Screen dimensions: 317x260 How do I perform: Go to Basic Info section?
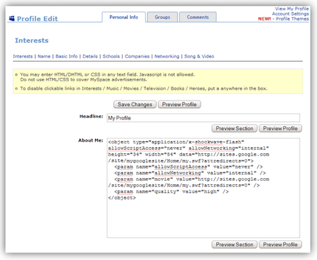coord(67,57)
